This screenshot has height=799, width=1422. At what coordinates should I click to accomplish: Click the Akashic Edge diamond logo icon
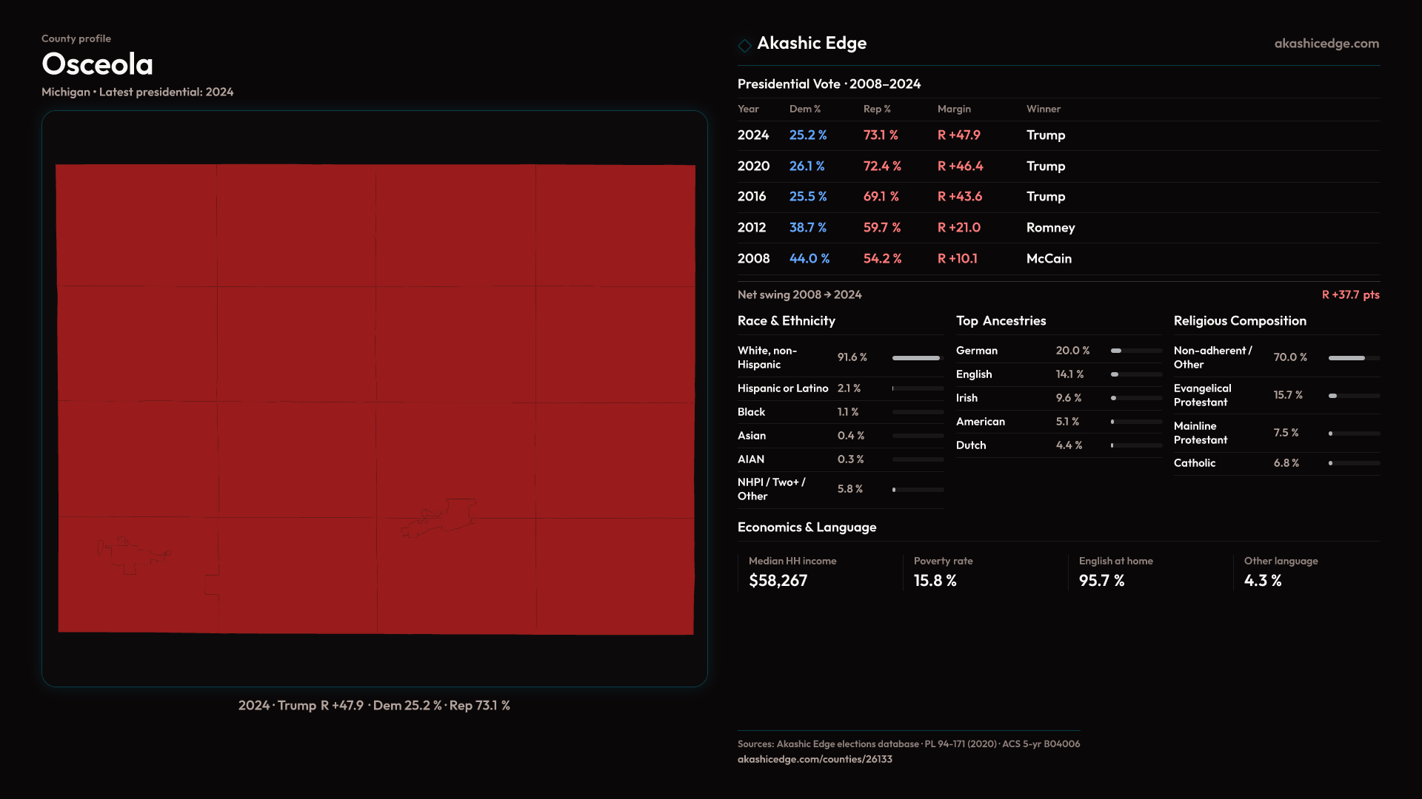(744, 45)
